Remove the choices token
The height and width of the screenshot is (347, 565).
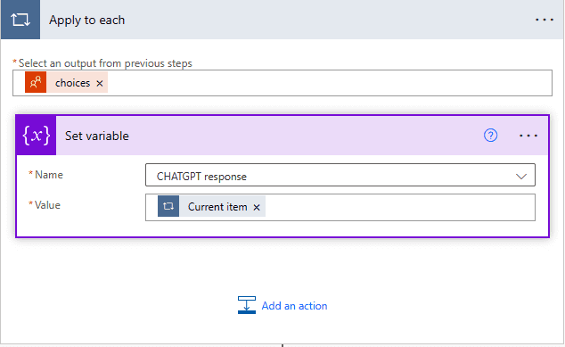[x=100, y=83]
